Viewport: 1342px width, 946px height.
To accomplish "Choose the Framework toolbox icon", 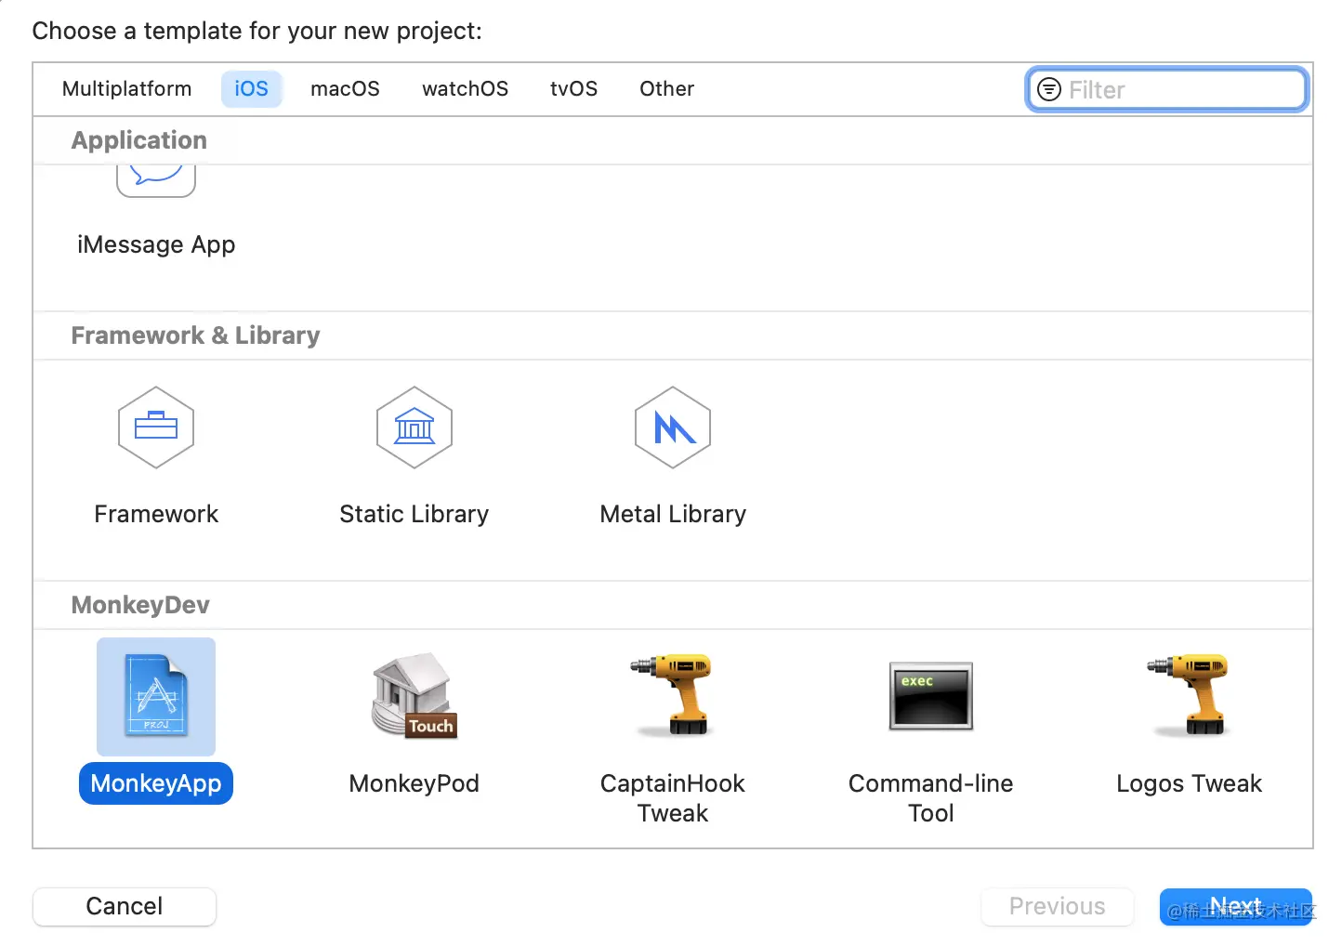I will 156,427.
